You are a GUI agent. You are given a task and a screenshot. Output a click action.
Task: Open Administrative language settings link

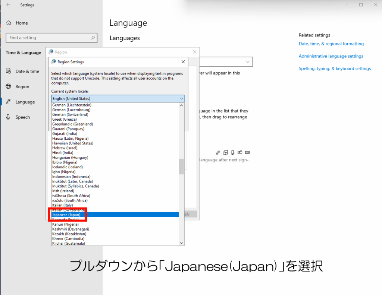pyautogui.click(x=331, y=56)
